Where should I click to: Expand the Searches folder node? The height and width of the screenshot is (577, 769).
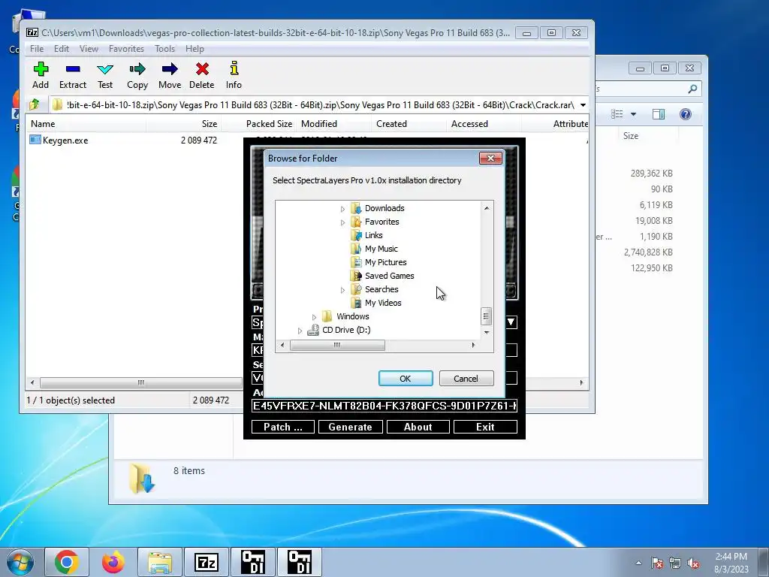[x=342, y=291]
